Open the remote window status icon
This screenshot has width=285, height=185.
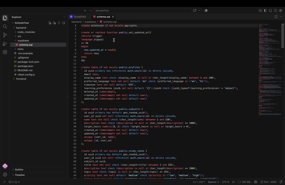4,182
